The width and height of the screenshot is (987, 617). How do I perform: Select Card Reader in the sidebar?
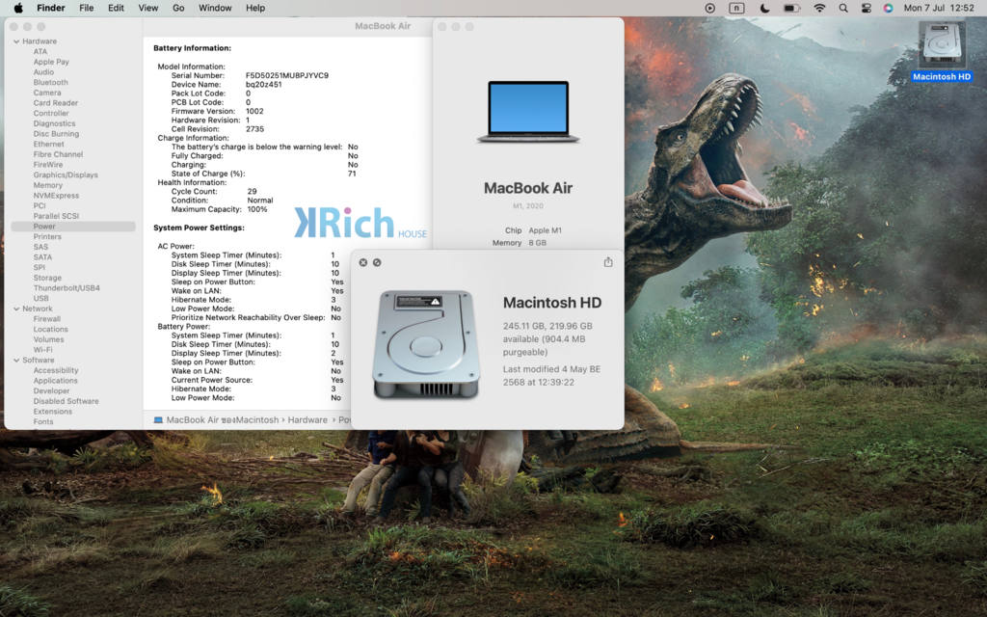point(55,102)
